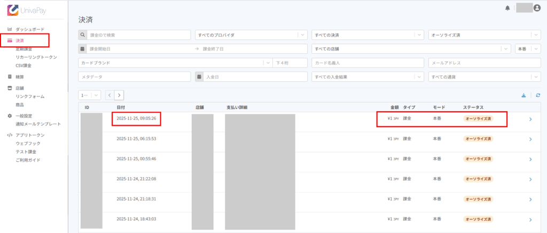Open the user account profile icon
The width and height of the screenshot is (547, 233).
537,8
